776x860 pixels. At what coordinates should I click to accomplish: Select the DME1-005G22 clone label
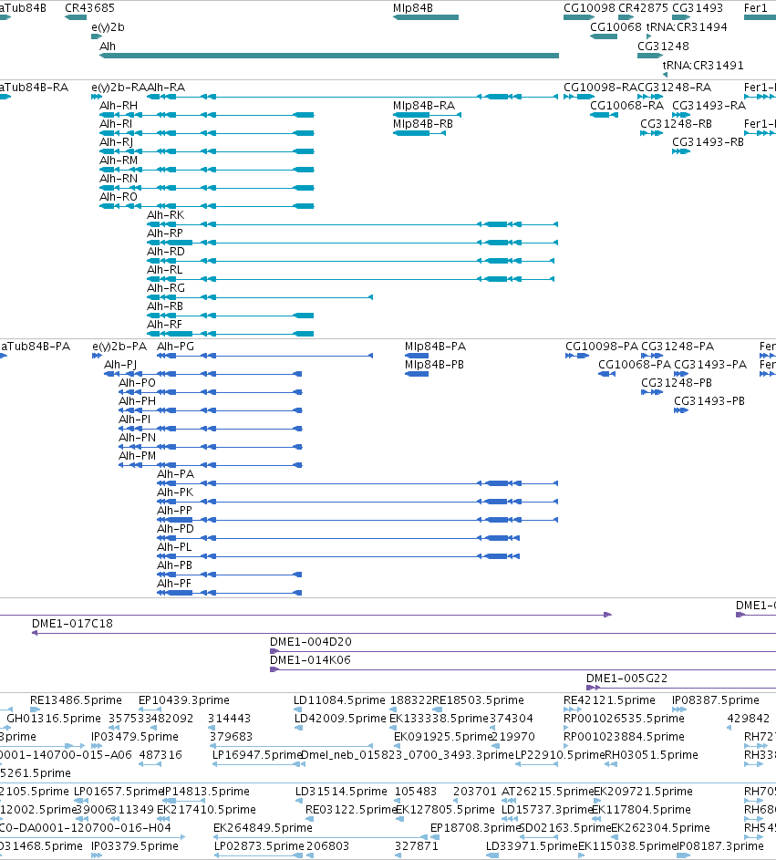coord(626,678)
